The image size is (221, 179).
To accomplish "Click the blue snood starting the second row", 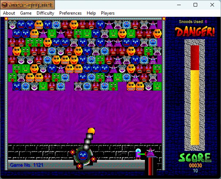I will (x=17, y=34).
